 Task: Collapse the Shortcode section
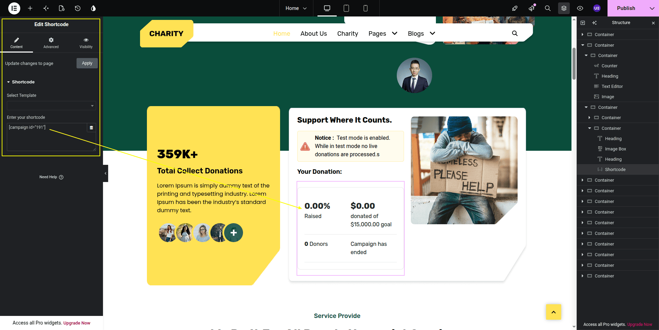[x=21, y=82]
